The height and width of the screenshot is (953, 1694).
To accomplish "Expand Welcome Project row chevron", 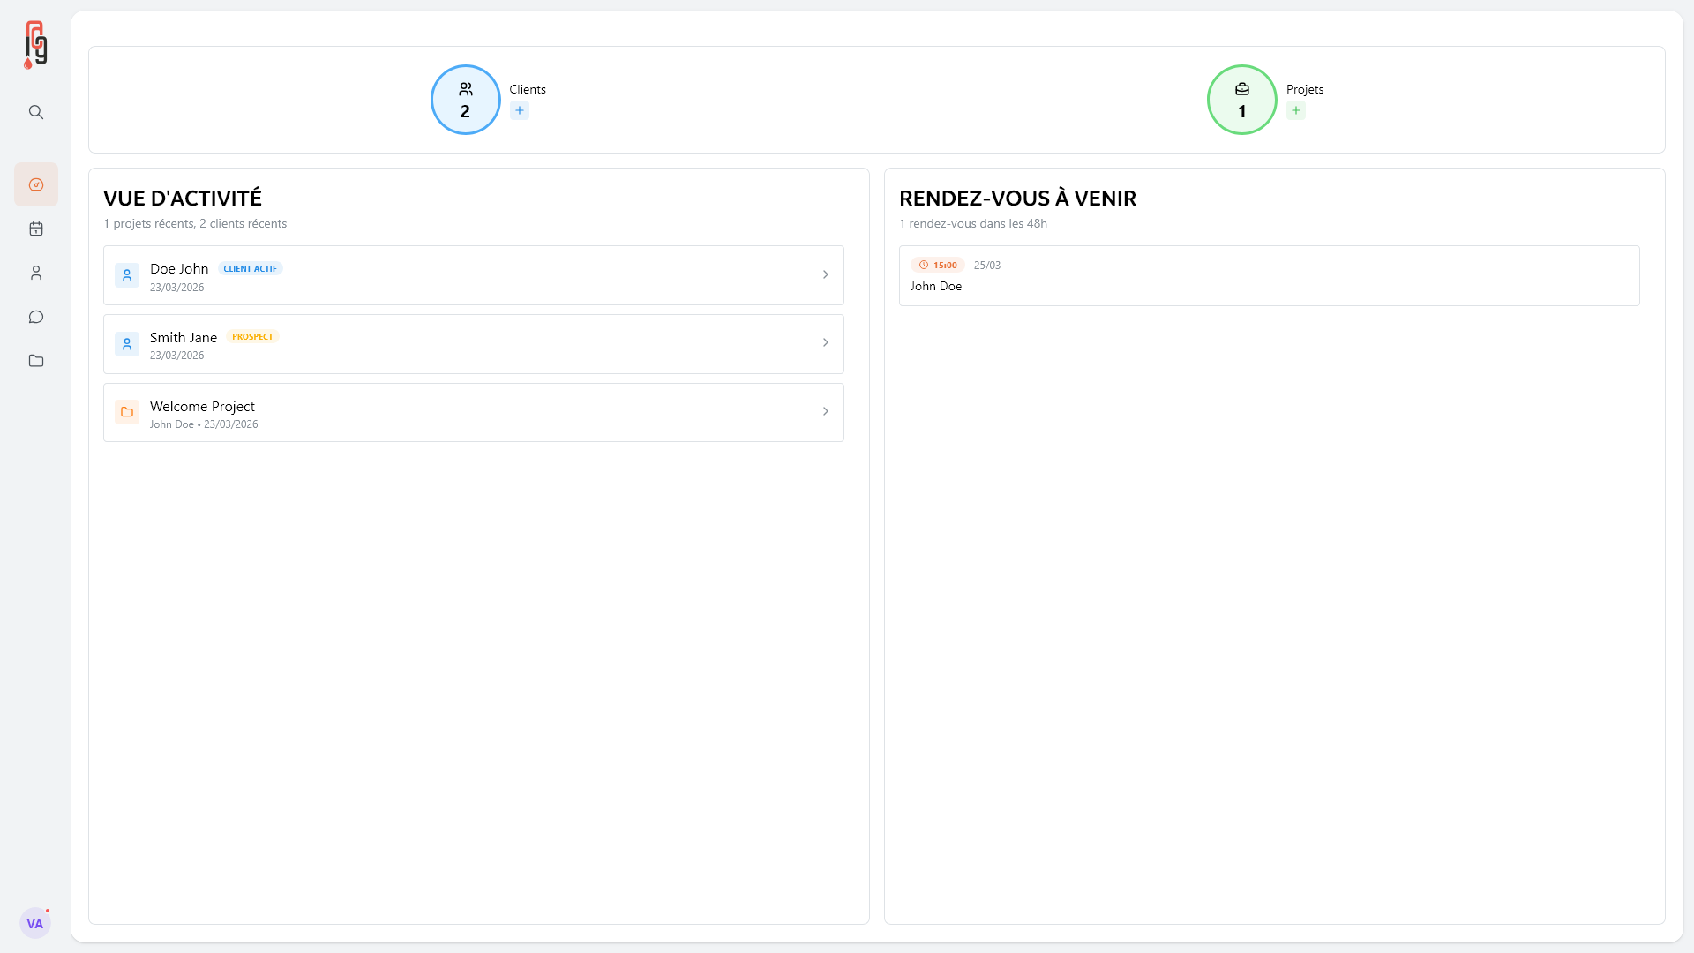I will (x=826, y=412).
